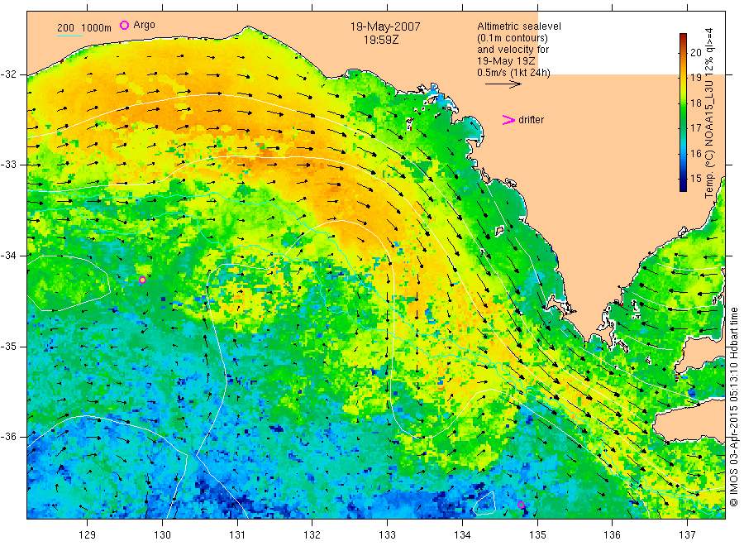Click the color bar tick label 17

(695, 127)
